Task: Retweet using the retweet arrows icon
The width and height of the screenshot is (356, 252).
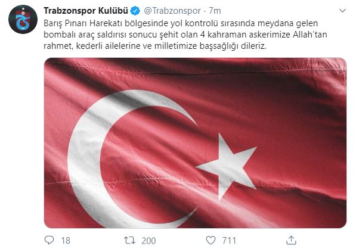Action: tap(129, 240)
